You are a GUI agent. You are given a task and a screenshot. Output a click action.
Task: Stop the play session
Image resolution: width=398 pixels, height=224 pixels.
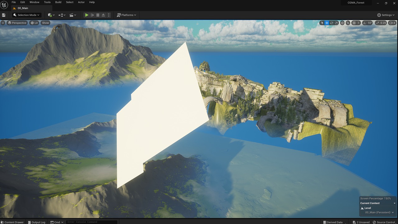[98, 15]
